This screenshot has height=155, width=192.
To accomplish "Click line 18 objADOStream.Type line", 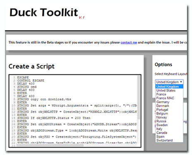I will pos(77,131).
